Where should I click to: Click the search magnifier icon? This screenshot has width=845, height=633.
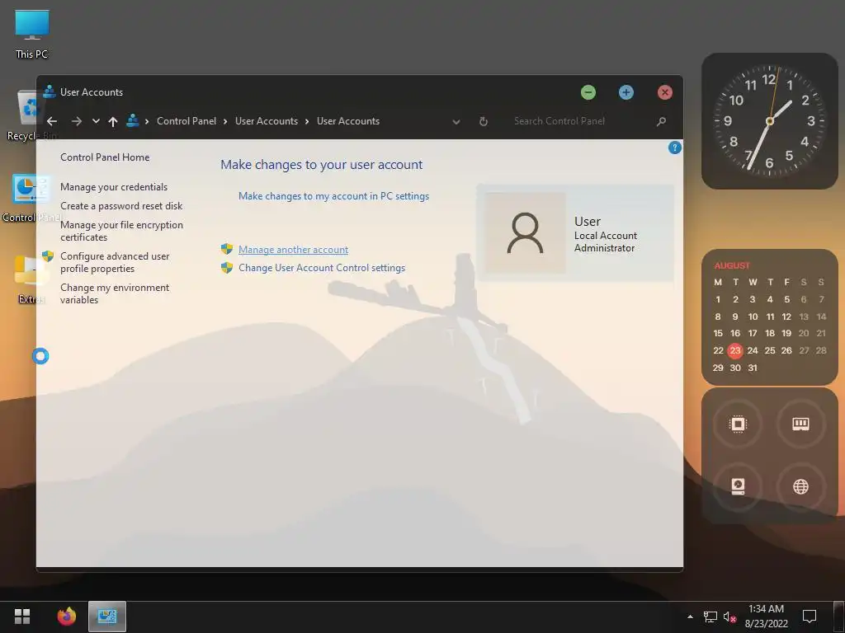tap(661, 122)
